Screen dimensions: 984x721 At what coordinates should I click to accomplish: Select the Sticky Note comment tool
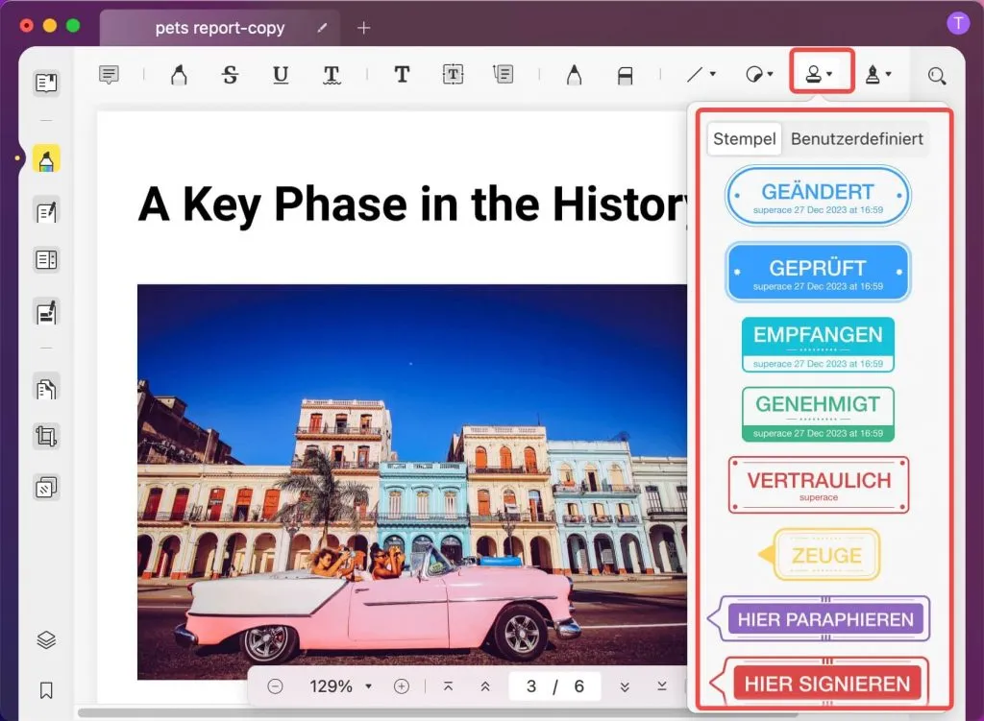pos(110,75)
